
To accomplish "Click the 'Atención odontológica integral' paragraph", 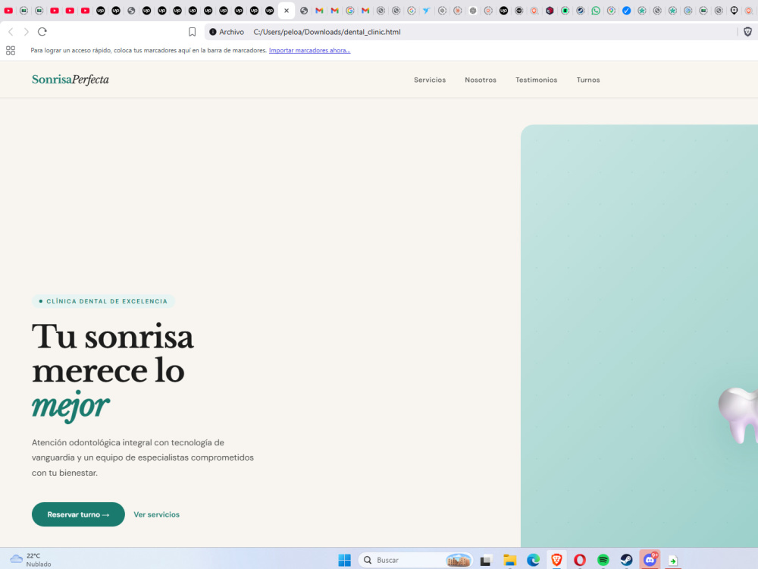I will coord(143,457).
